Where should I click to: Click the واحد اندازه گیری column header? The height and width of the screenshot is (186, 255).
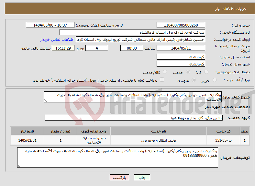94,131
